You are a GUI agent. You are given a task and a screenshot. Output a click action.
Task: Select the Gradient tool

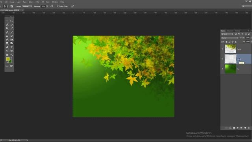(x=11, y=39)
